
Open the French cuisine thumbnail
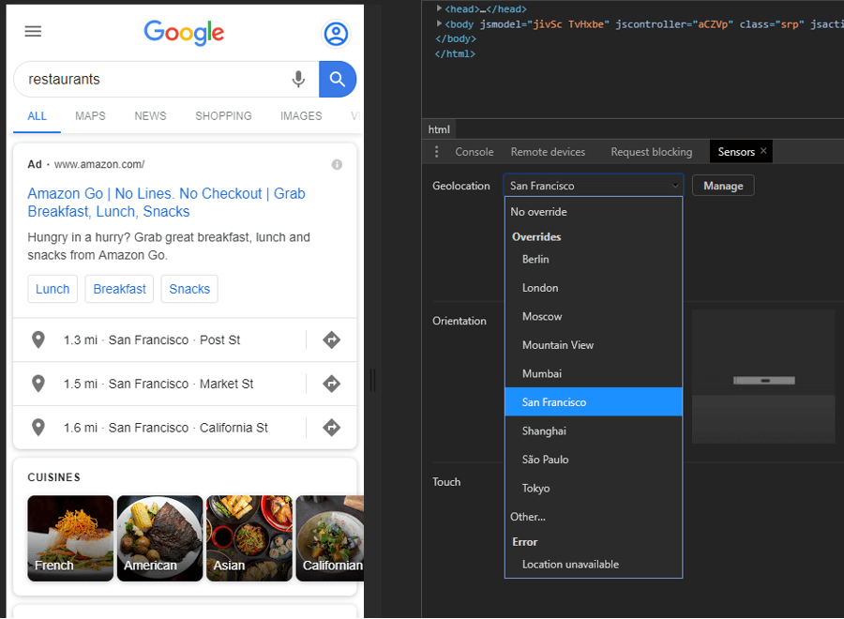point(70,538)
